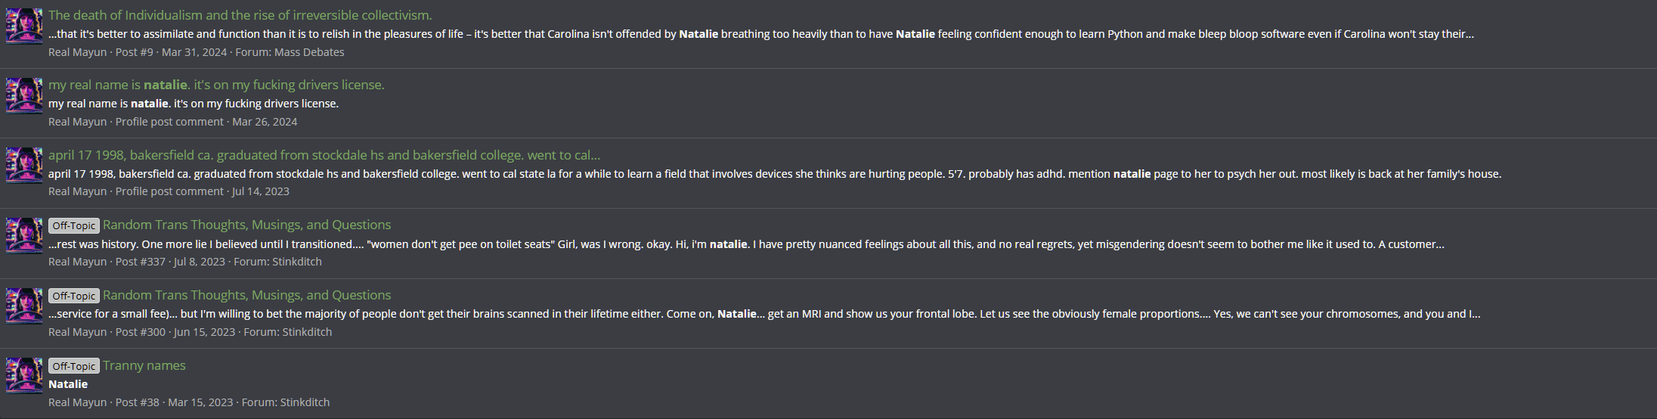Open title of Jul 14, 2023 profile comment
This screenshot has height=419, width=1657.
[324, 155]
